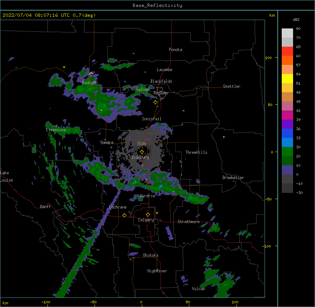Click the km unit label at the top right

coord(272,15)
